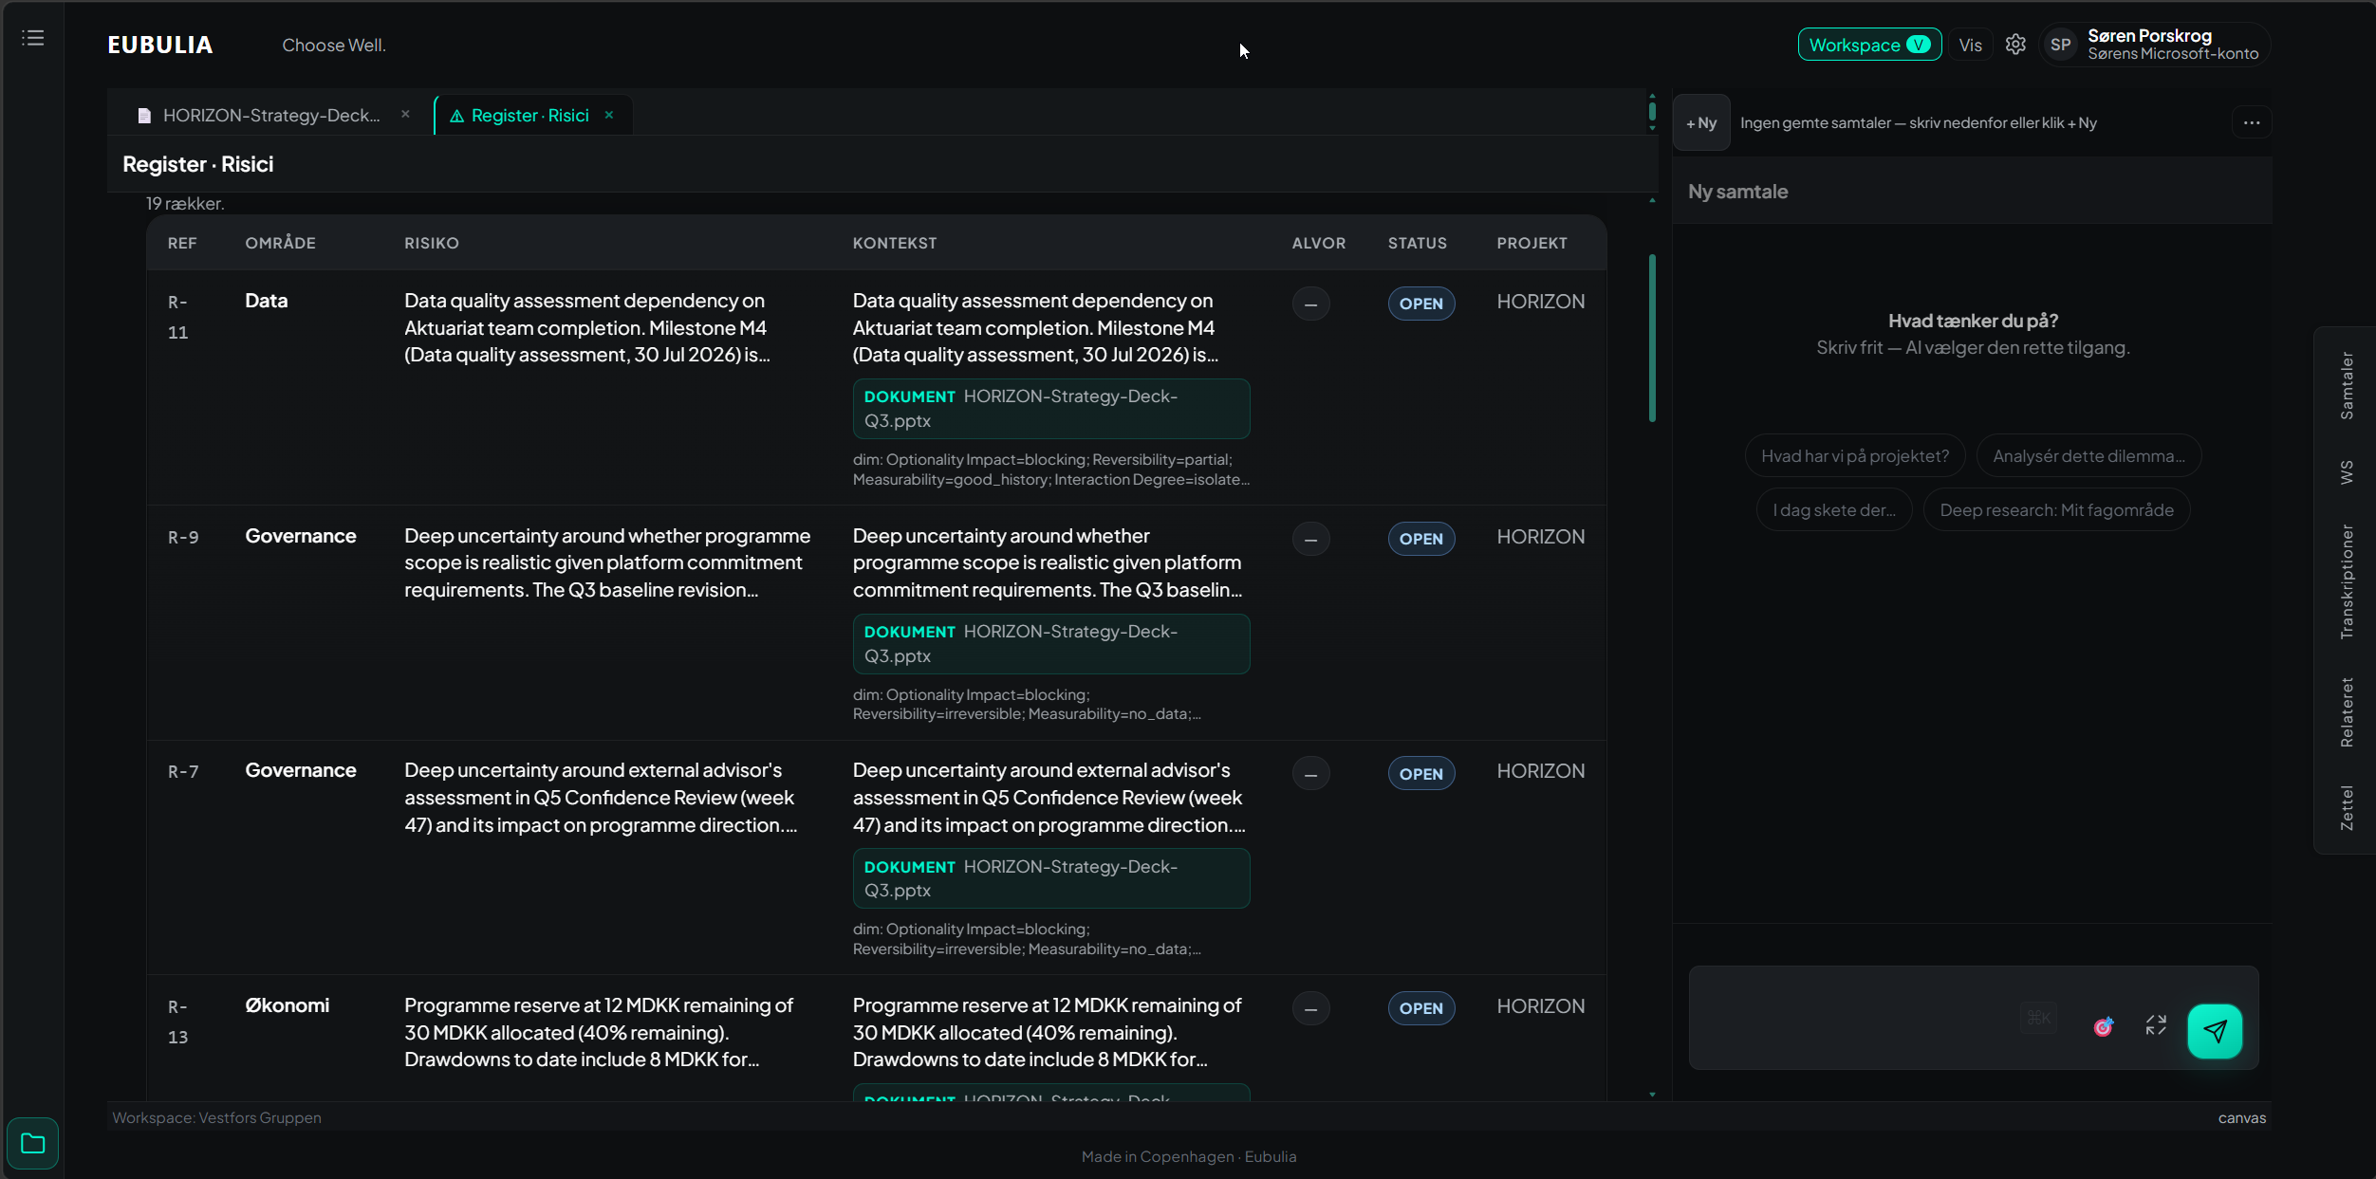Expand the Transkriptioner side panel
The width and height of the screenshot is (2376, 1179).
click(2347, 581)
